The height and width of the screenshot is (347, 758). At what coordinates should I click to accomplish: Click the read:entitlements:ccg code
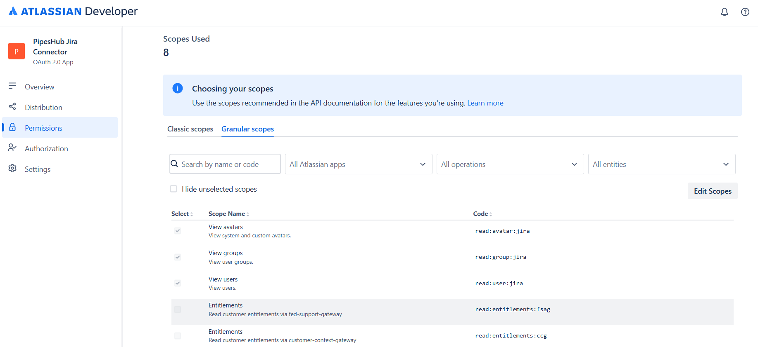(511, 335)
